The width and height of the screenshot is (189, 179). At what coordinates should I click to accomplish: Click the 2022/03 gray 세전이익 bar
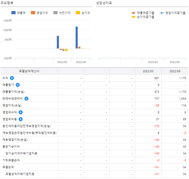(63, 50)
